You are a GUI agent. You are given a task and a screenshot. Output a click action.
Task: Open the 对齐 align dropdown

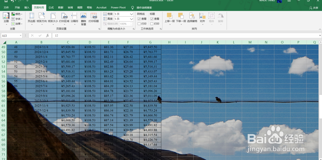coord(203,18)
